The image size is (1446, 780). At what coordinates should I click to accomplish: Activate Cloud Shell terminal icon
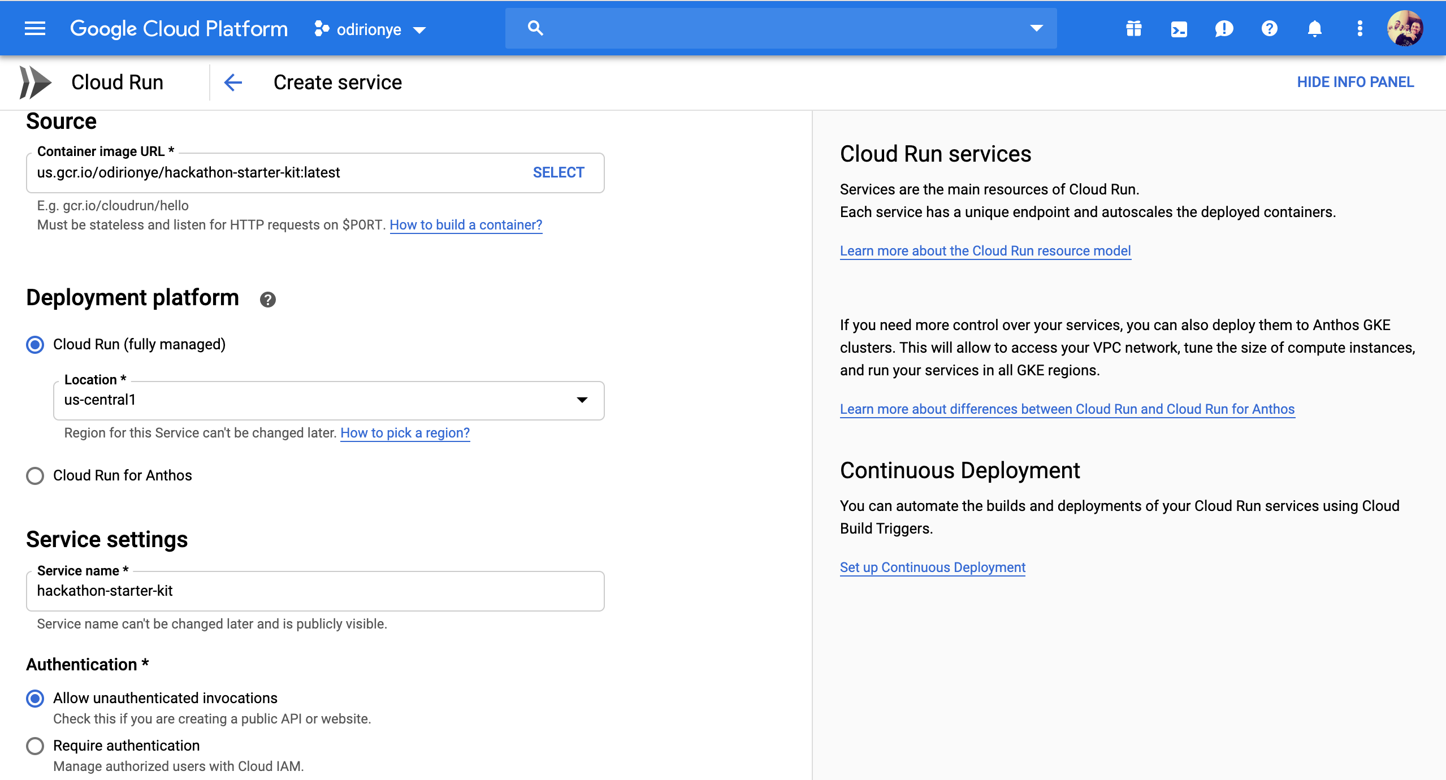point(1179,28)
